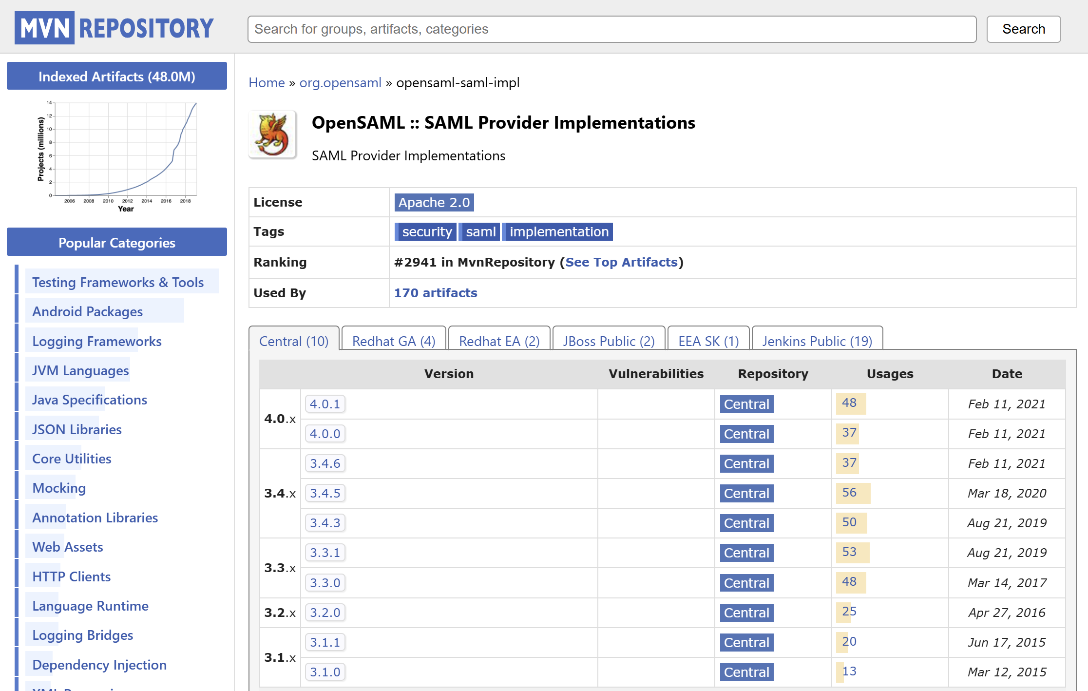Open the See Top Artifacts link

point(621,262)
